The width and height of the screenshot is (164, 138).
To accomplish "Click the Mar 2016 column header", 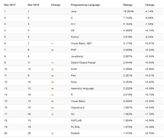I will tap(33, 5).
